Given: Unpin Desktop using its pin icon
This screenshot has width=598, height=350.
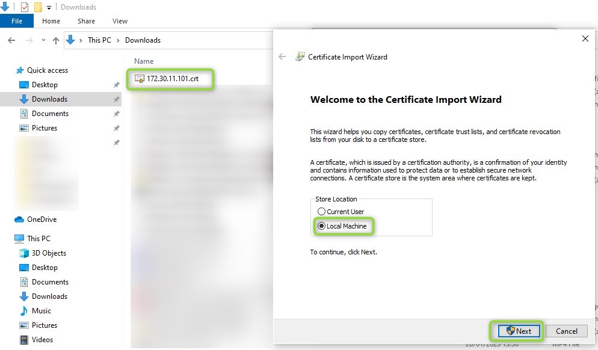Looking at the screenshot, I should tap(116, 85).
